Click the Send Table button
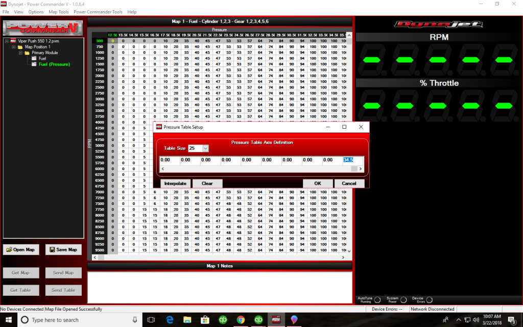Viewport: 523px width, 327px height. click(x=63, y=290)
